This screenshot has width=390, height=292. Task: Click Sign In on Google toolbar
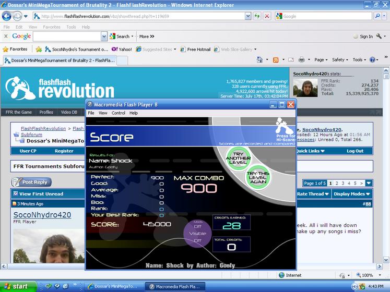tap(363, 36)
